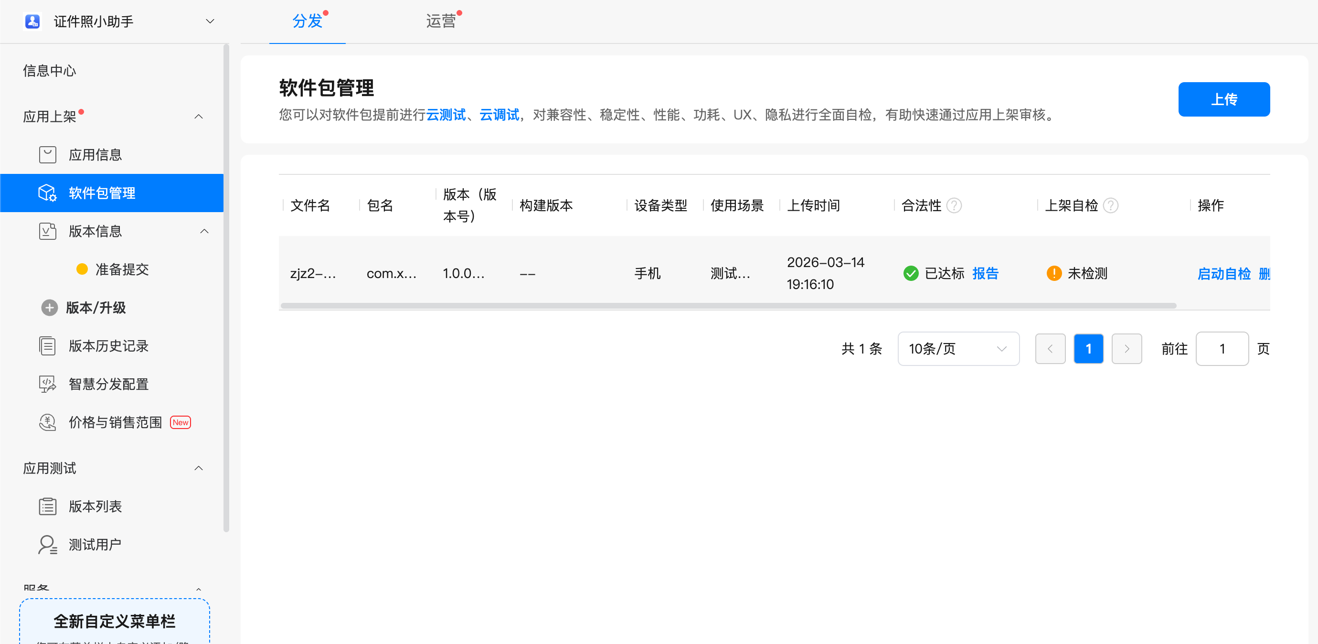1318x644 pixels.
Task: Click the version 1.0.0… cell
Action: pyautogui.click(x=464, y=273)
